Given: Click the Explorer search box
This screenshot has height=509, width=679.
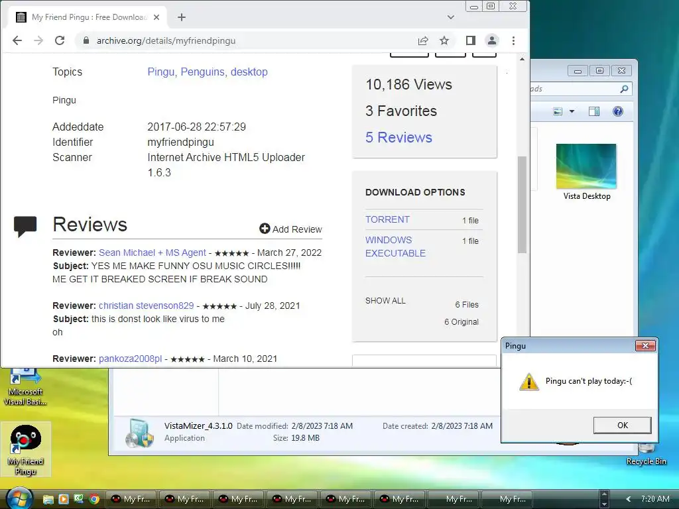Looking at the screenshot, I should pyautogui.click(x=580, y=89).
